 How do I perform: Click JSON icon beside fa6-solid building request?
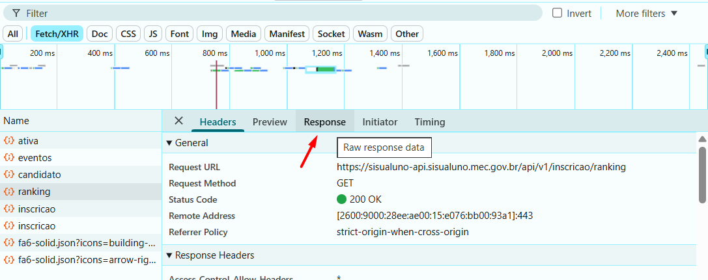click(x=9, y=243)
